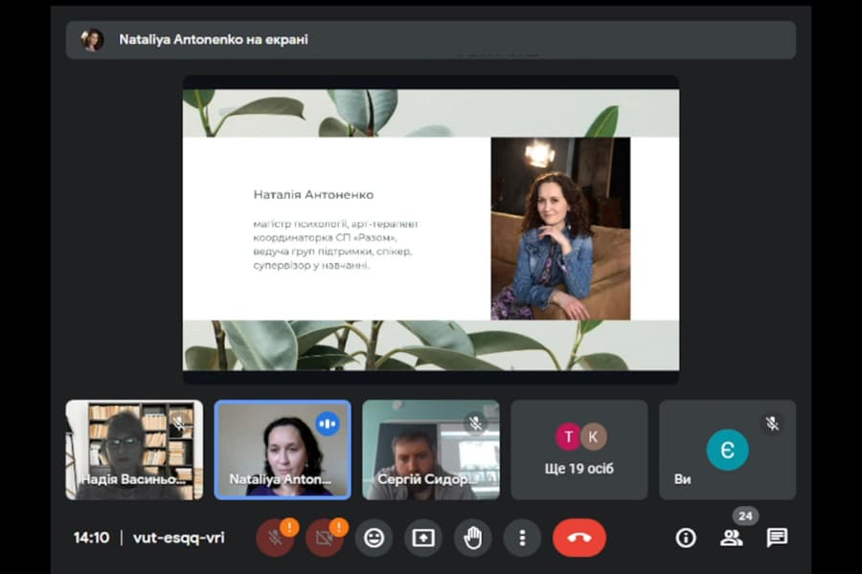This screenshot has width=862, height=574.
Task: Click the 'Nataliya Antonenko на екрані' banner
Action: [x=431, y=39]
